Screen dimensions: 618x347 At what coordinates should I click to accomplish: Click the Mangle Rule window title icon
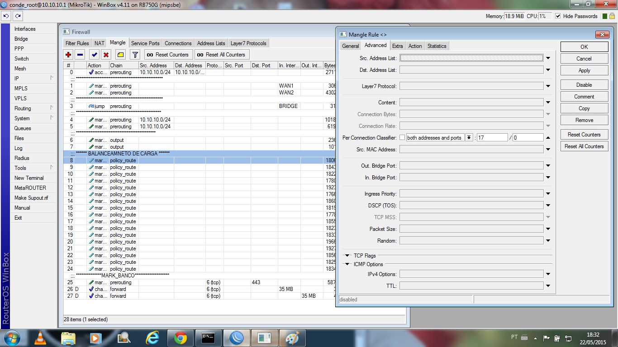point(343,34)
